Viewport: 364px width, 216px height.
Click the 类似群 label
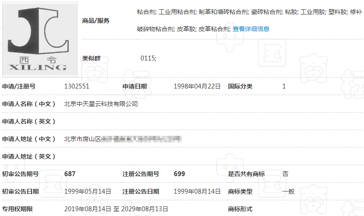pos(91,58)
